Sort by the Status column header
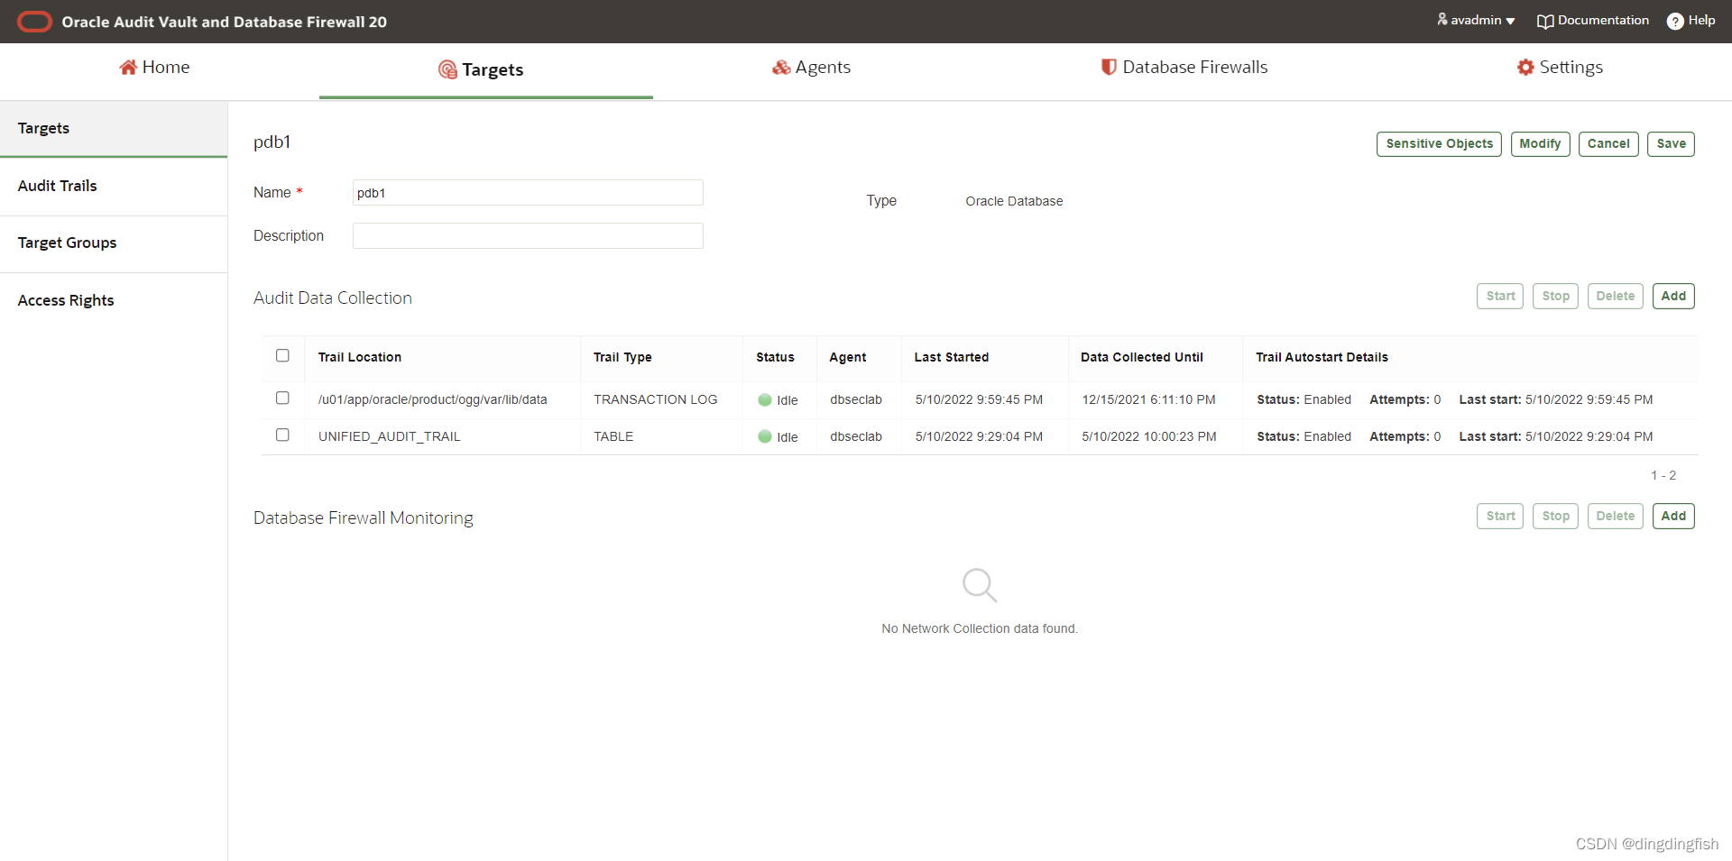The height and width of the screenshot is (861, 1732). [x=775, y=358]
